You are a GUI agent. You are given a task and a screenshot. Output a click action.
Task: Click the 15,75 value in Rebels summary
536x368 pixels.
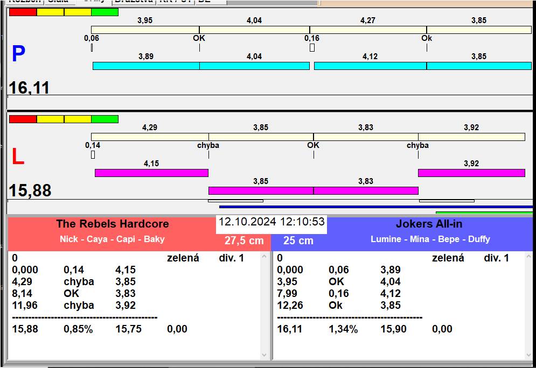point(129,329)
